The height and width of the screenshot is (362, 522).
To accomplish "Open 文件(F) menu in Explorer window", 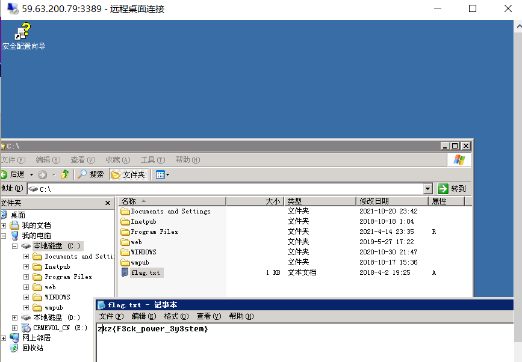I will coord(13,160).
